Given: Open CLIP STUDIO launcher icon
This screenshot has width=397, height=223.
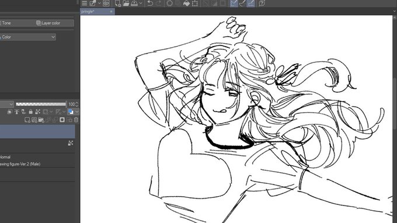Looking at the screenshot, I should coord(93,3).
